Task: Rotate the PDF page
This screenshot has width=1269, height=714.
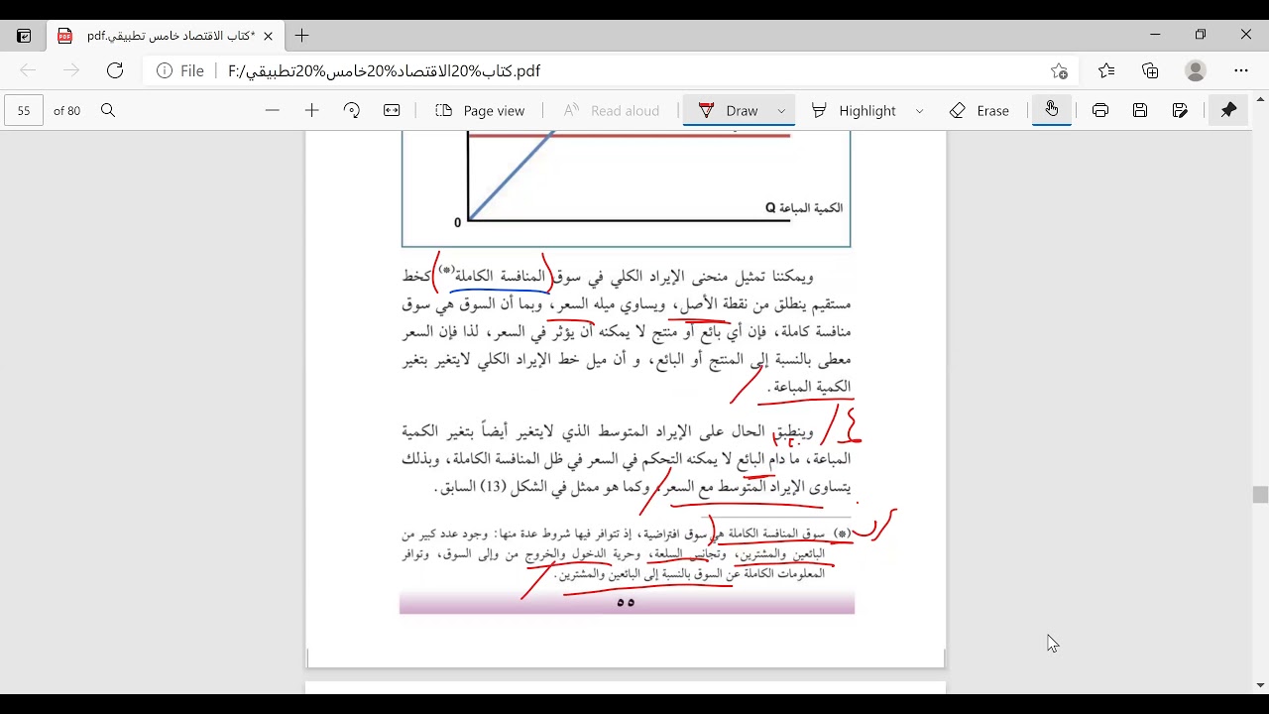Action: (x=352, y=110)
